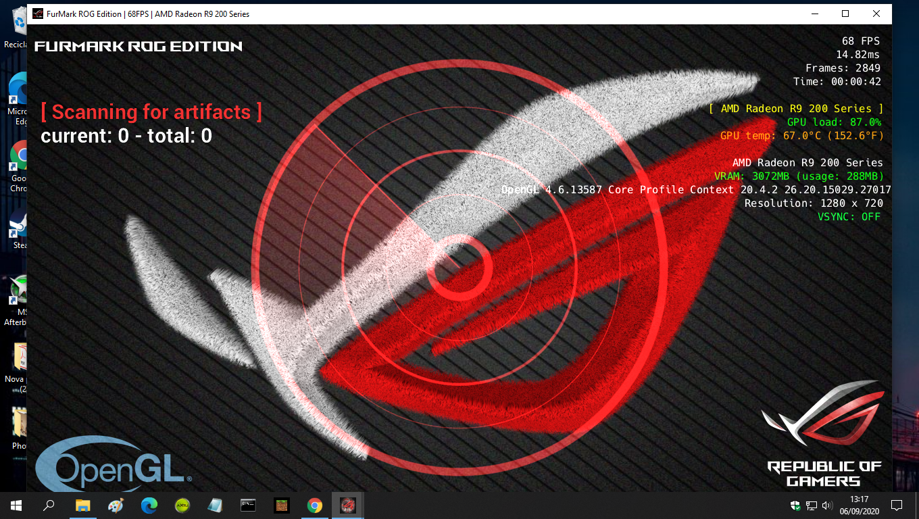Open File Explorer from taskbar
The width and height of the screenshot is (919, 519).
[82, 505]
